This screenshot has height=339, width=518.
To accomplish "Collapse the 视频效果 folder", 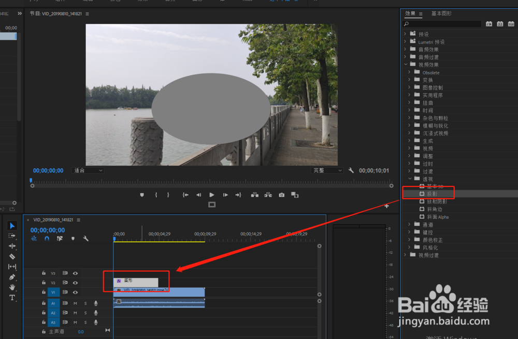I will [x=406, y=64].
